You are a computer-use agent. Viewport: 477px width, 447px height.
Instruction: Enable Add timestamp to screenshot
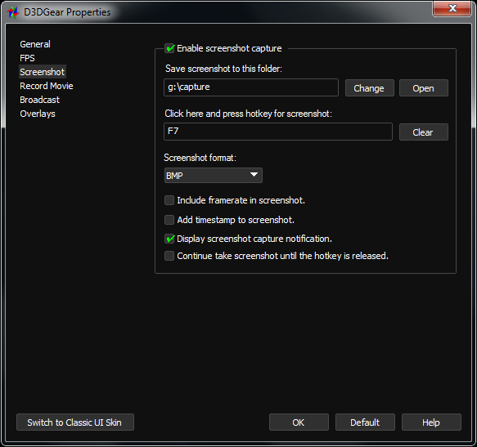(169, 220)
